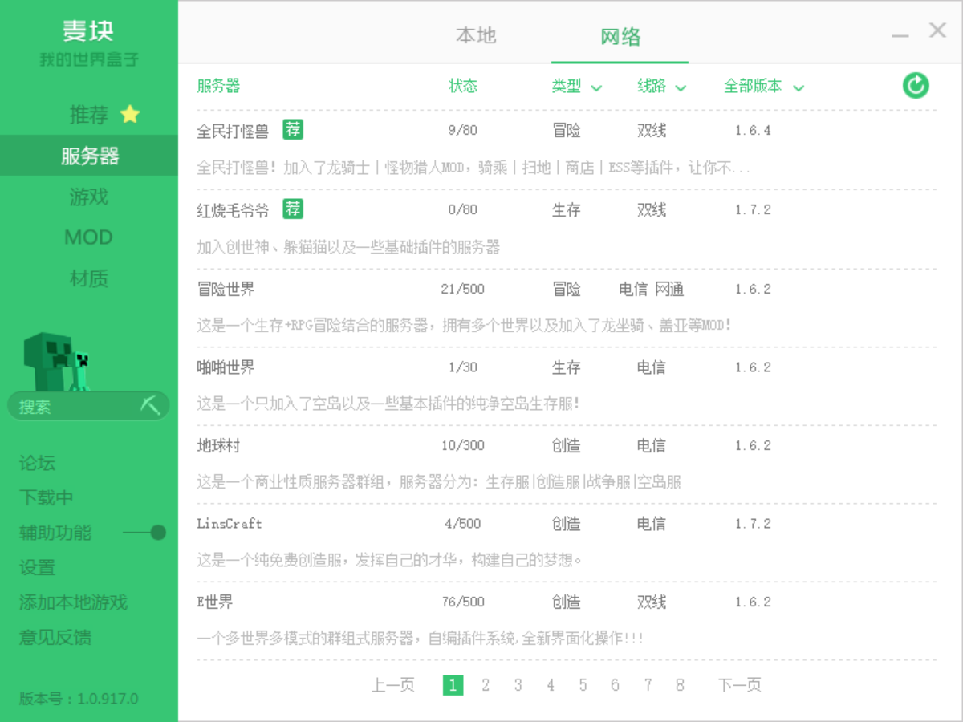Jump to page 7

[648, 685]
